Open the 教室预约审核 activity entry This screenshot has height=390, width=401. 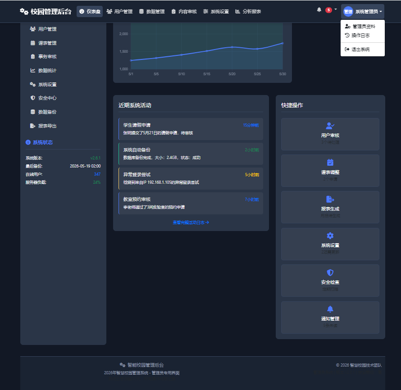pyautogui.click(x=191, y=203)
